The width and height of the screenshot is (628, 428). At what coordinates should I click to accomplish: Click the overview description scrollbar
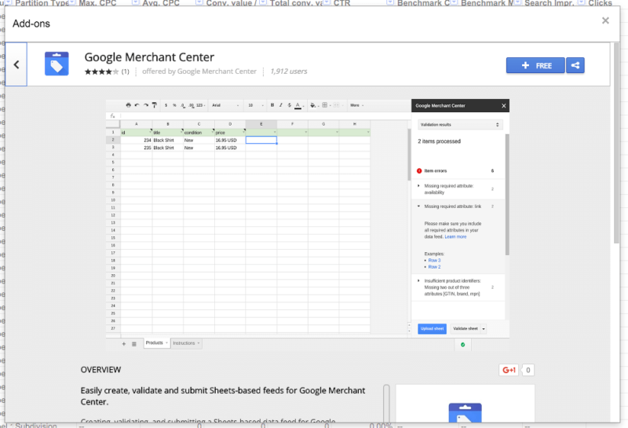coord(386,403)
